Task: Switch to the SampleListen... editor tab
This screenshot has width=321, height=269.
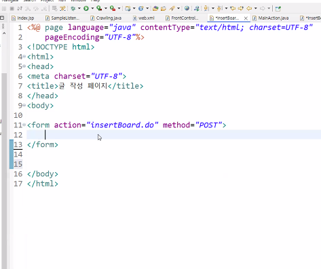Action: (x=62, y=18)
